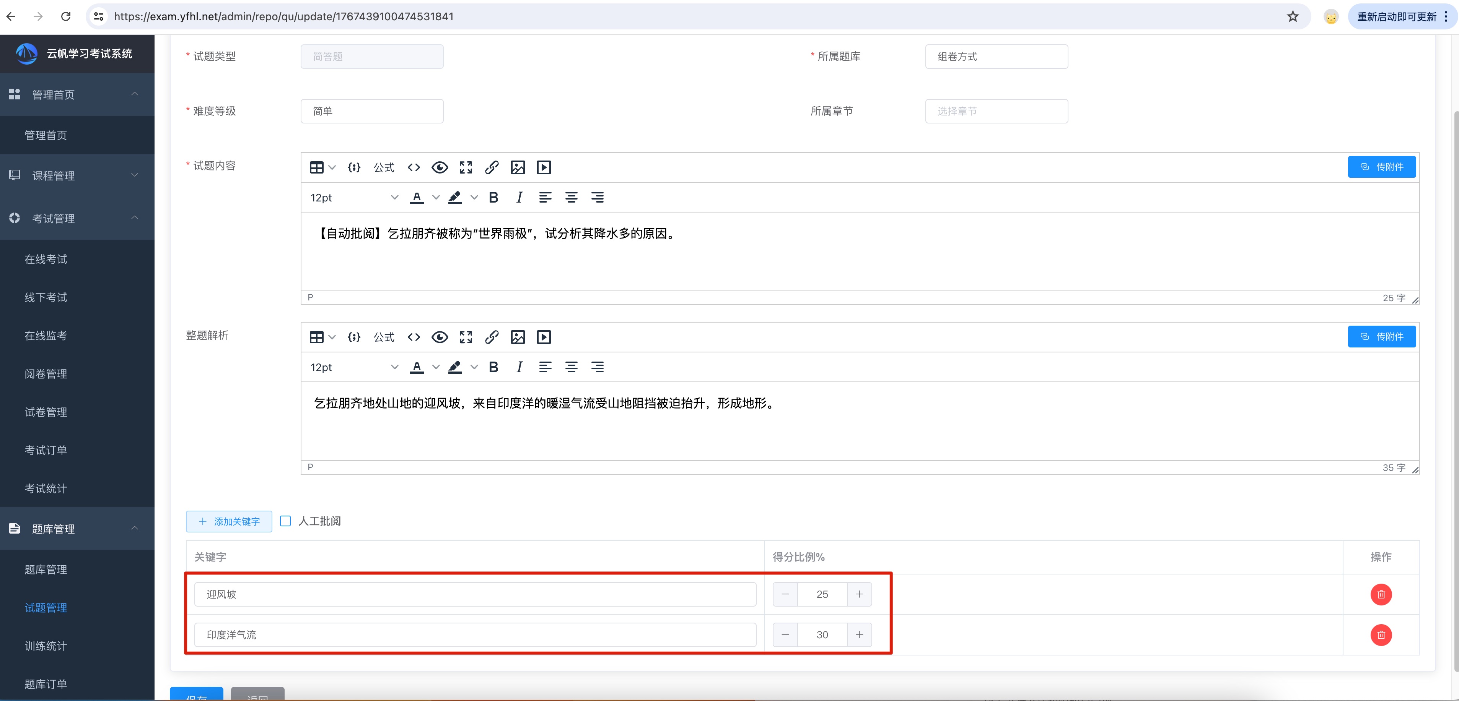Screen dimensions: 1459x701
Task: Open highlight color dropdown in question content editor
Action: point(474,198)
